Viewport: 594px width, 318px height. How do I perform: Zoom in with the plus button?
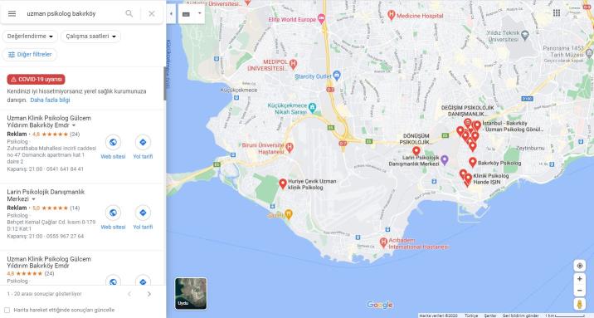(580, 279)
